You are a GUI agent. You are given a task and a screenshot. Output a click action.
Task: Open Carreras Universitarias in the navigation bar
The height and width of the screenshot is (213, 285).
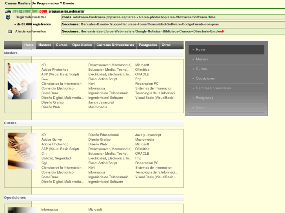[x=115, y=45]
